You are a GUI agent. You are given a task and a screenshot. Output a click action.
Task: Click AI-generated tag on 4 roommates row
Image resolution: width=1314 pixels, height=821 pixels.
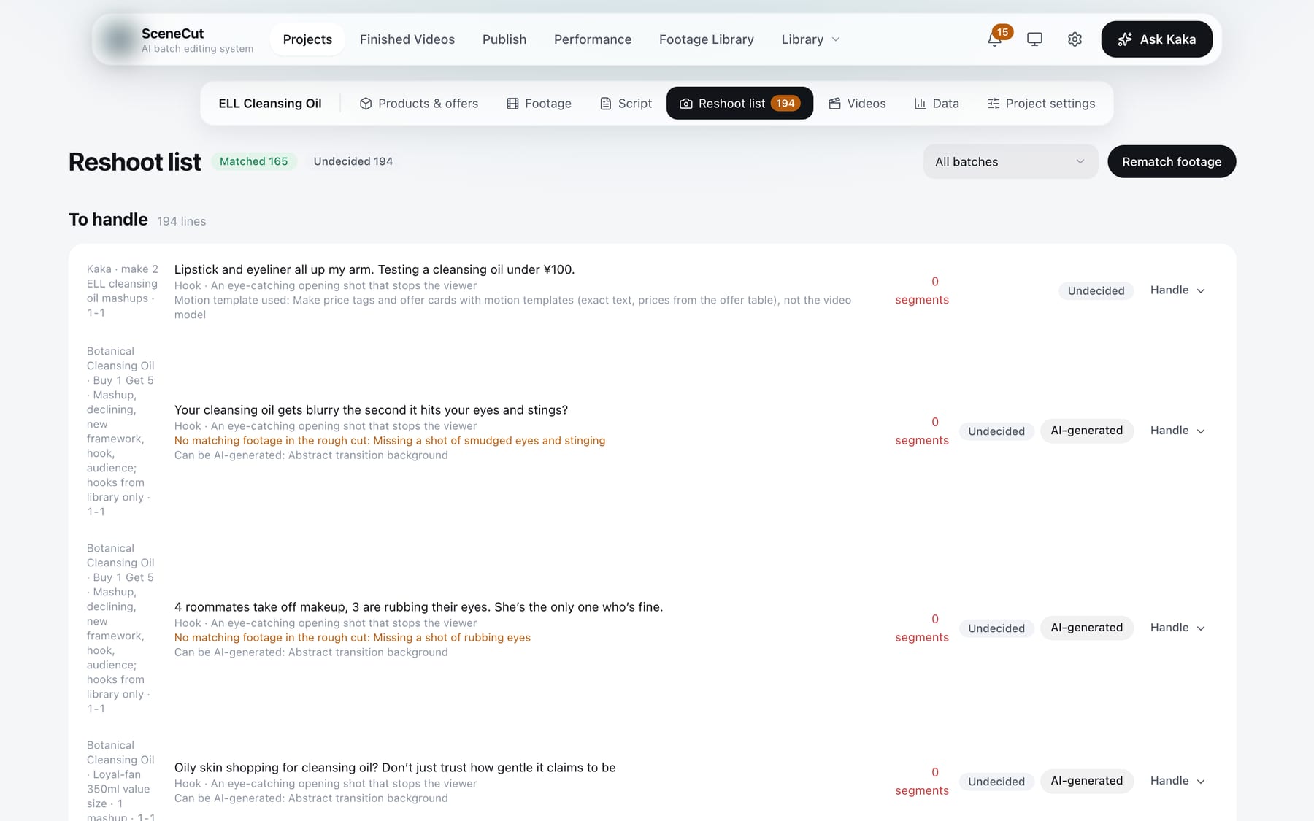(x=1086, y=628)
